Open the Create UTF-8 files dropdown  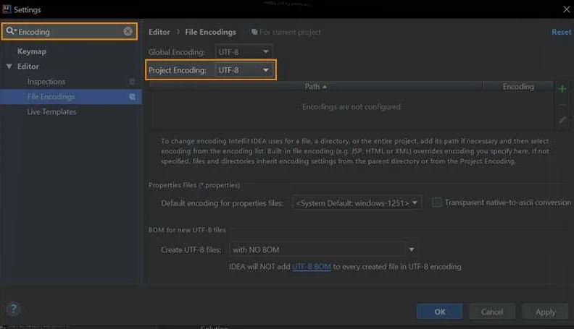[x=323, y=249]
